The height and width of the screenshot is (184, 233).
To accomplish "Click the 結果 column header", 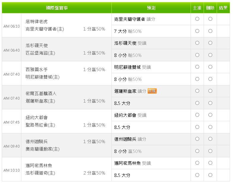I will 223,8.
